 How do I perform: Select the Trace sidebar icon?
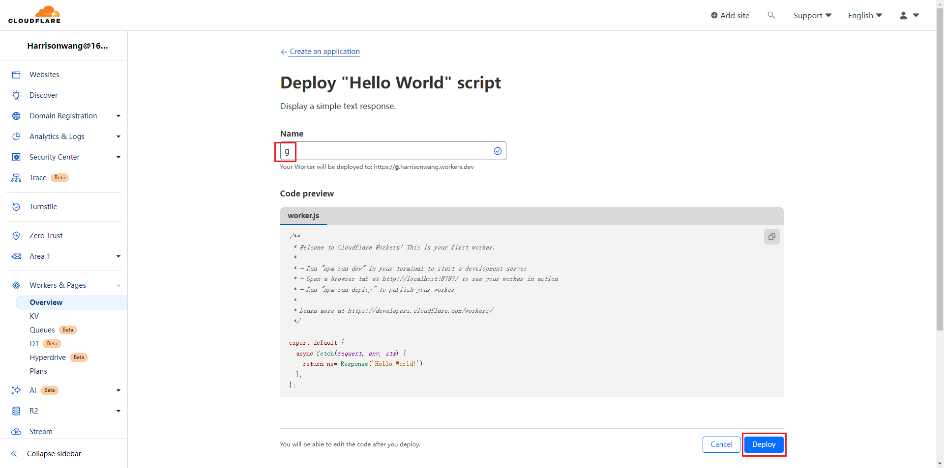point(16,178)
